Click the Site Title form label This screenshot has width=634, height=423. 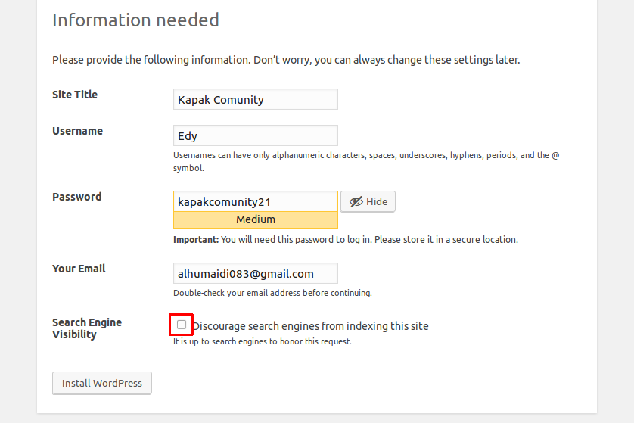click(x=75, y=95)
